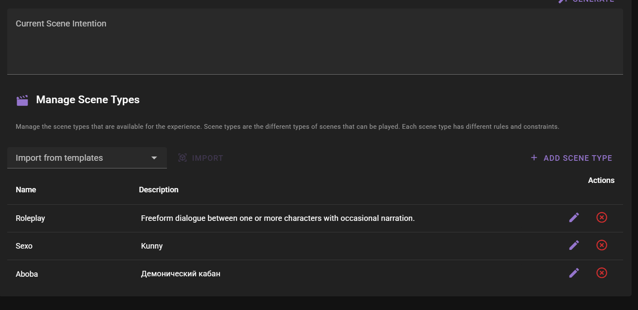Screen dimensions: 638x310
Task: Click the pencil icon in the Sexo row
Action: 574,245
